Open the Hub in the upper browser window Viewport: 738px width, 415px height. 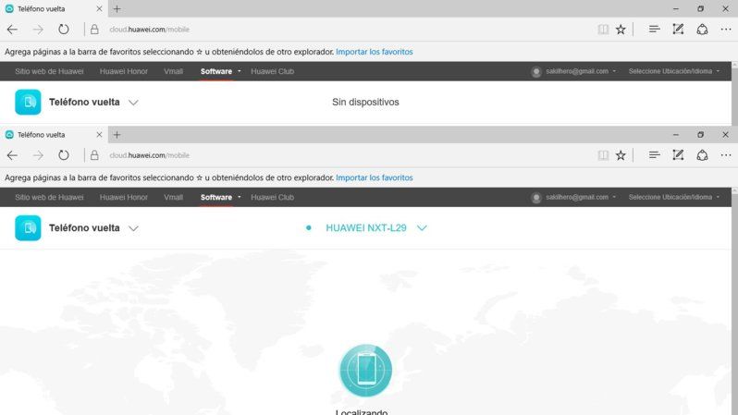coord(654,30)
